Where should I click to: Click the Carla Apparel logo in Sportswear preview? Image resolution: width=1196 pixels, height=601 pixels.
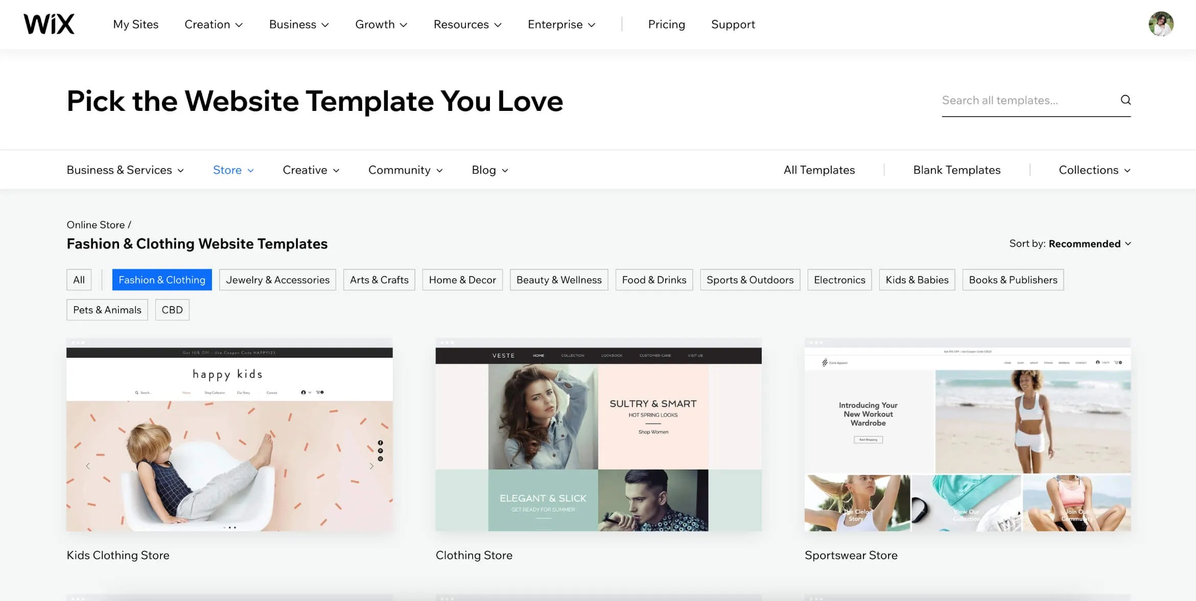point(831,362)
